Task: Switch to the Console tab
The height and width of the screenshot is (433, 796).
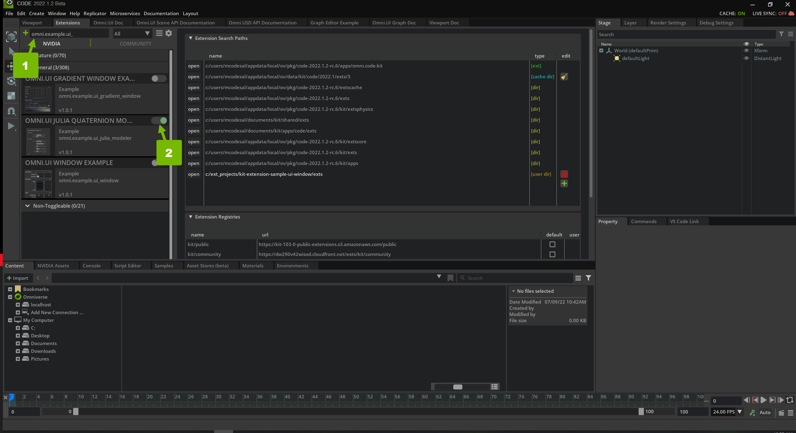Action: [91, 266]
